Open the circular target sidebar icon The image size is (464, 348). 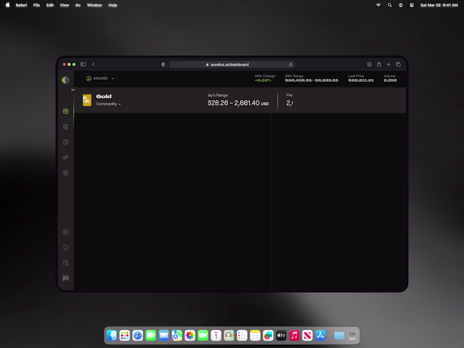pos(66,173)
